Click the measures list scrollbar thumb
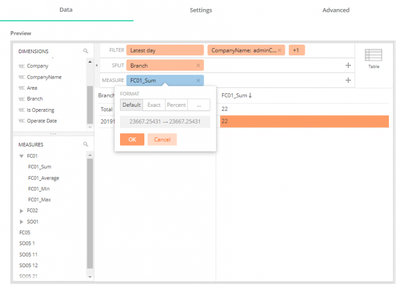Image resolution: width=402 pixels, height=287 pixels. pos(89,214)
